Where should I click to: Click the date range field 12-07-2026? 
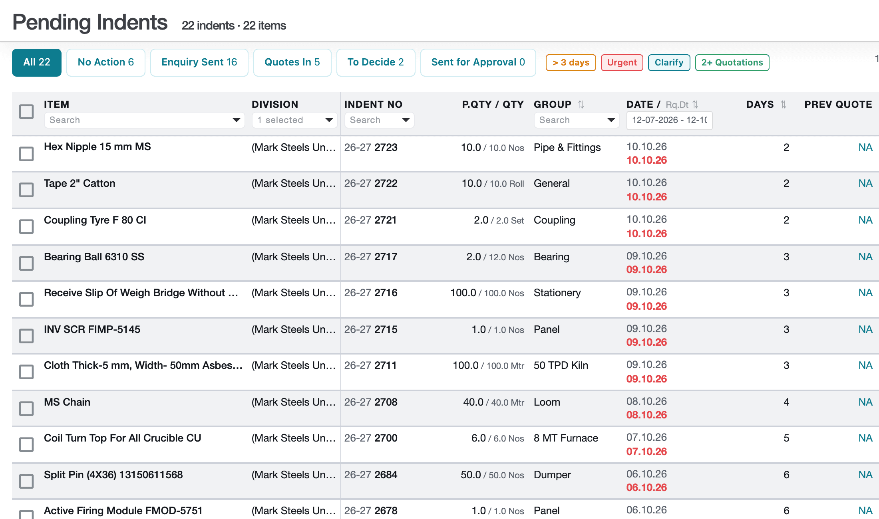tap(670, 120)
